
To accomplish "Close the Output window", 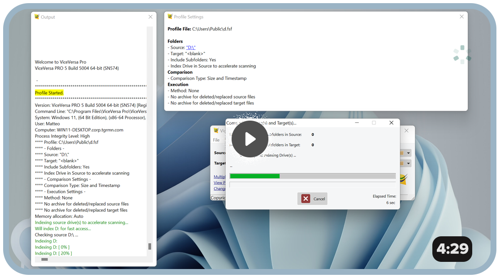I will pos(151,17).
